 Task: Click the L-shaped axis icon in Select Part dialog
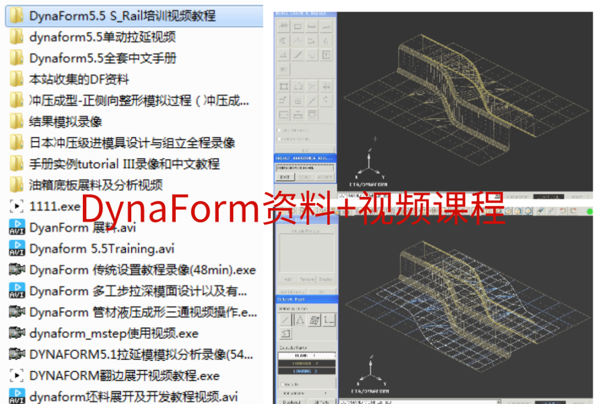tap(329, 319)
